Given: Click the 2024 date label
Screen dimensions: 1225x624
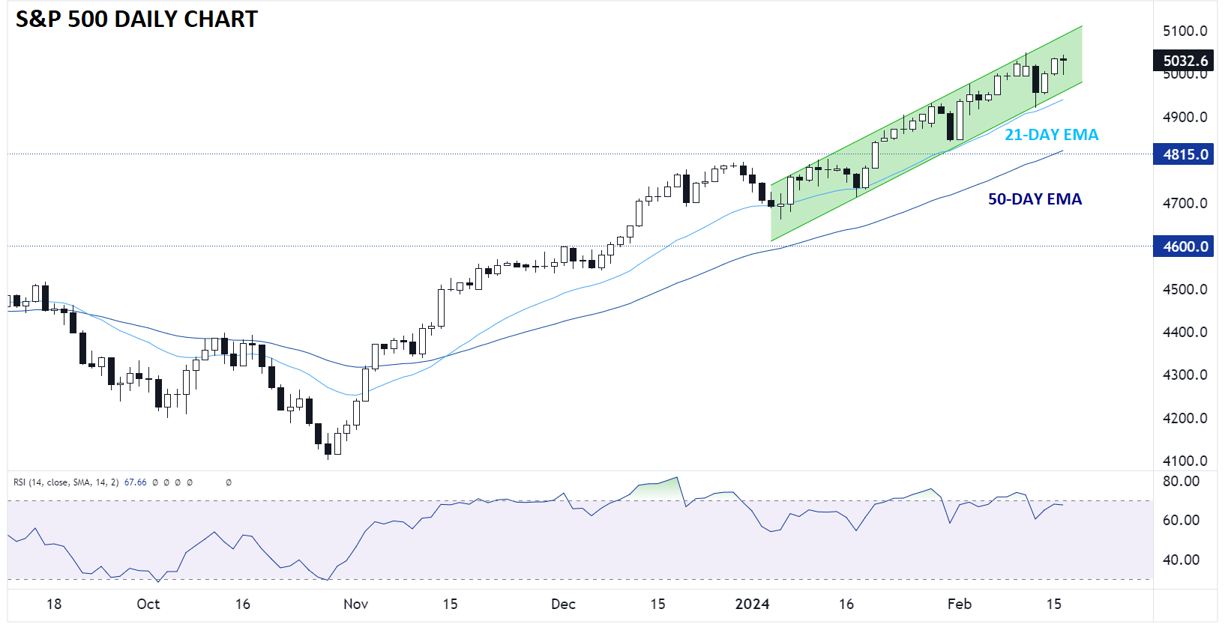Looking at the screenshot, I should [752, 604].
